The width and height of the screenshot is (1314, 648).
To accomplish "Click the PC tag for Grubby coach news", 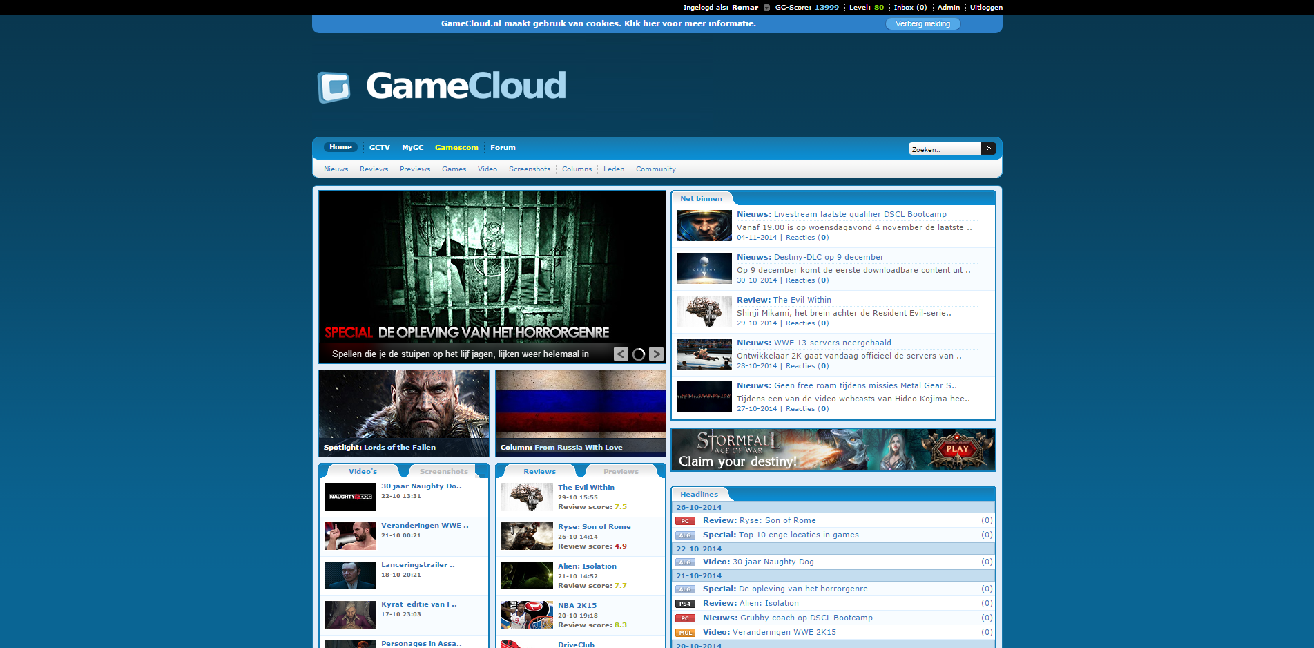I will [x=685, y=618].
